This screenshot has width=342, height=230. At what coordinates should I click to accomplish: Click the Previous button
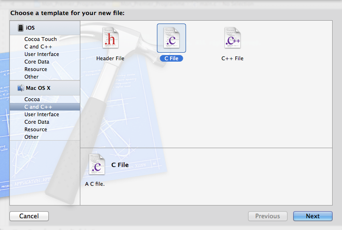pyautogui.click(x=268, y=216)
